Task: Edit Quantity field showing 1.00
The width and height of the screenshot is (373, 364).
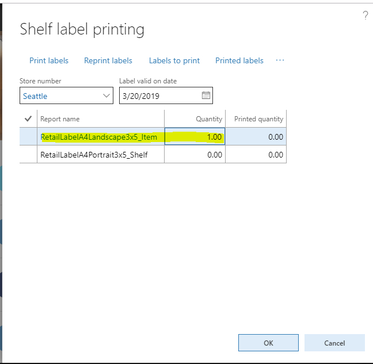Action: (195, 137)
